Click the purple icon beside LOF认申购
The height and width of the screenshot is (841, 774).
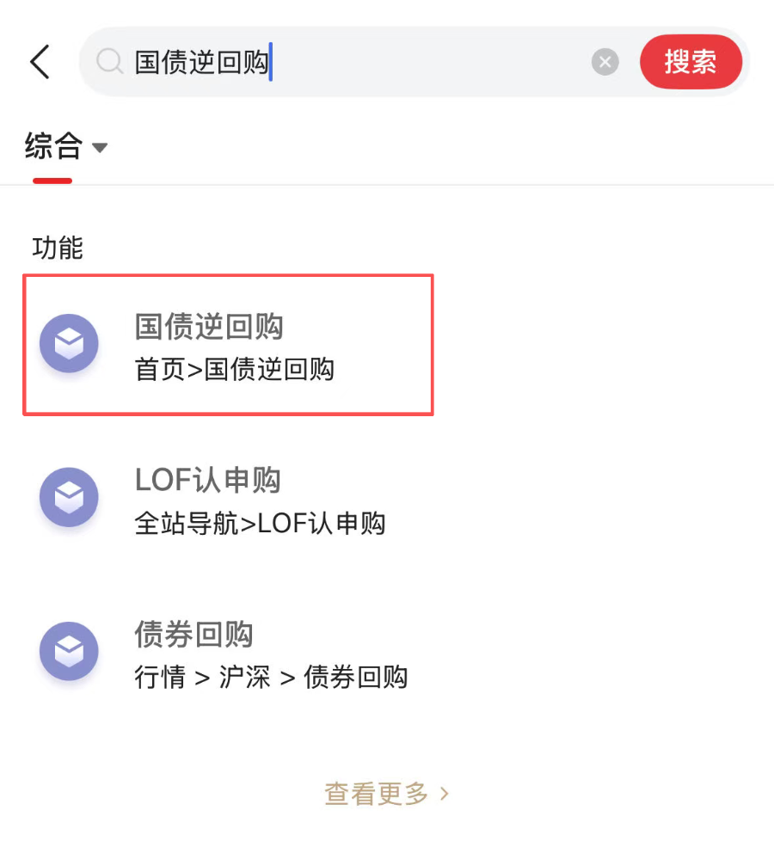pyautogui.click(x=69, y=497)
